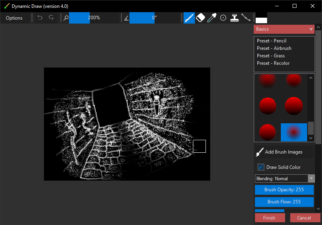Image resolution: width=322 pixels, height=225 pixels.
Task: Close the Dynamic Draw window
Action: point(312,6)
